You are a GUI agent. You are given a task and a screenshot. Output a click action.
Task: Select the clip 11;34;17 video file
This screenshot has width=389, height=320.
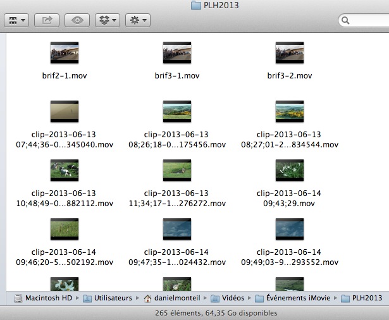(x=176, y=170)
